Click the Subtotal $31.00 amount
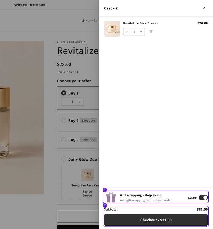The width and height of the screenshot is (213, 229). 202,209
